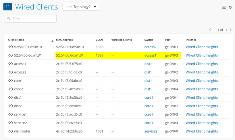Go to previous page of results

pos(210,30)
